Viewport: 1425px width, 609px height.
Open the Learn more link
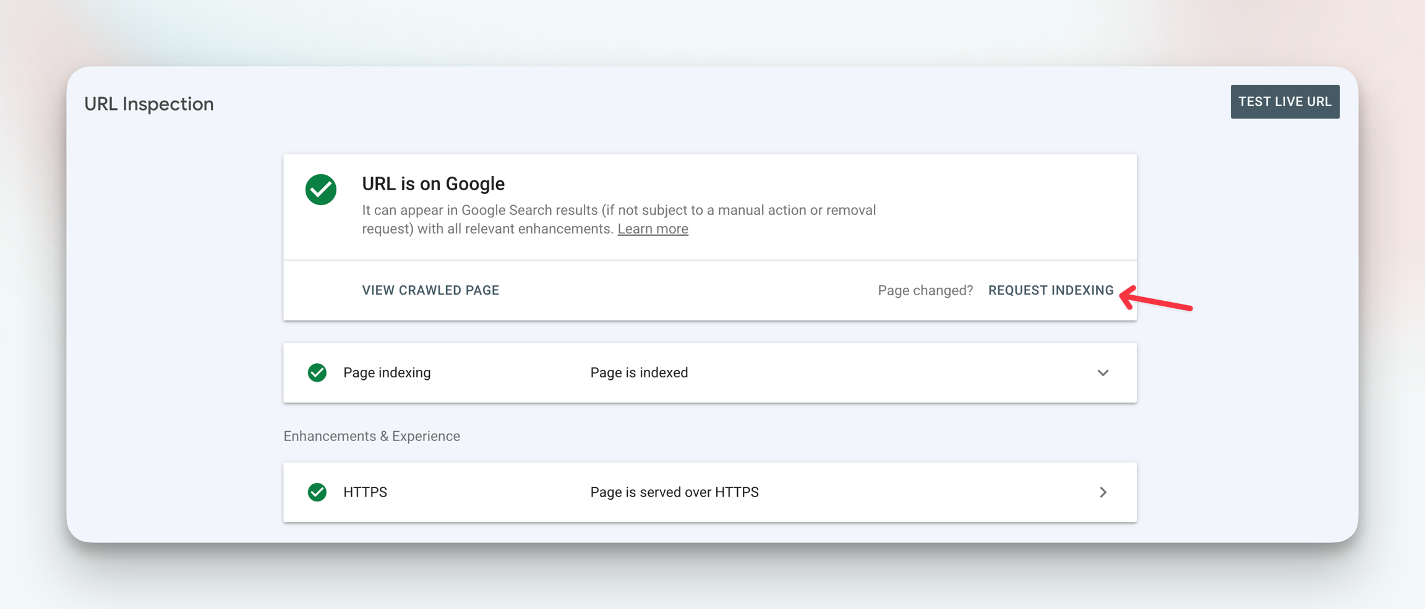pos(653,229)
